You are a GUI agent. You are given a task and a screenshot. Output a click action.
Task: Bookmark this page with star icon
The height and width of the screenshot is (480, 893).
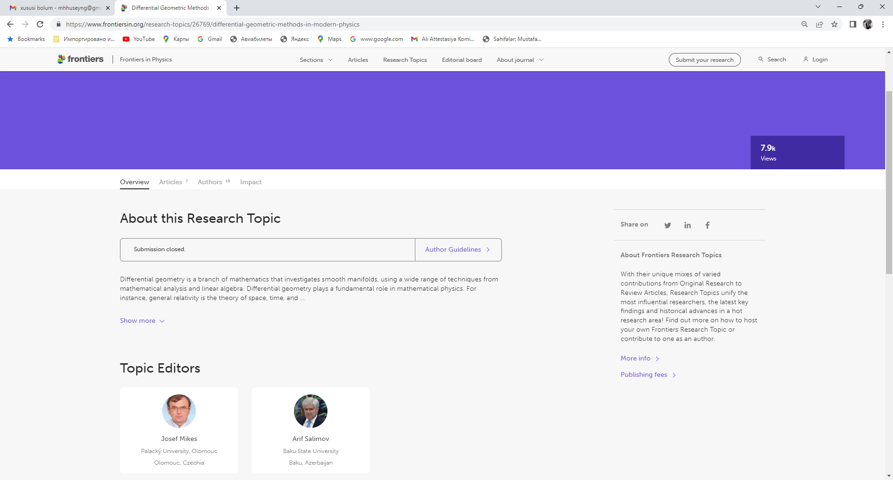pyautogui.click(x=834, y=24)
